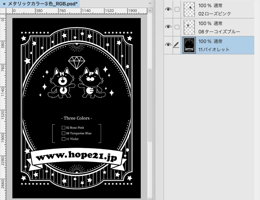Select the layer named 02ローズピンク
The width and height of the screenshot is (260, 200).
(214, 14)
